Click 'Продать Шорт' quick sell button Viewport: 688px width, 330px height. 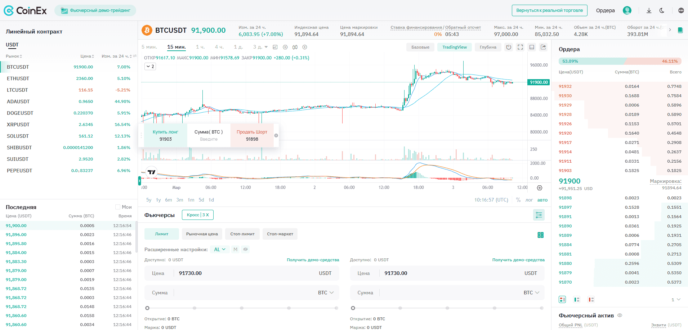[x=252, y=135]
